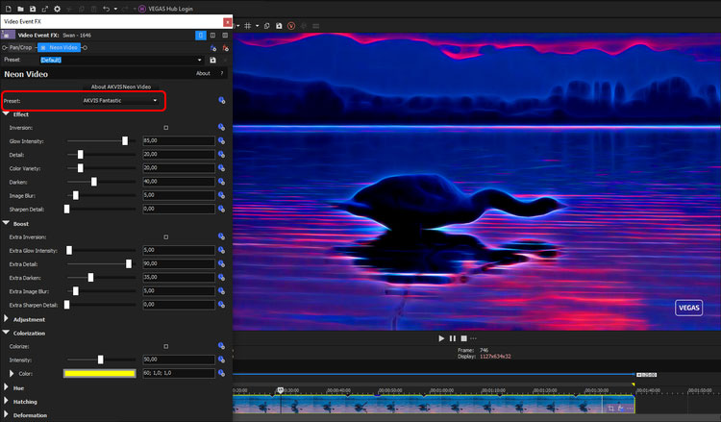The image size is (721, 422).
Task: Click the About button
Action: click(203, 74)
